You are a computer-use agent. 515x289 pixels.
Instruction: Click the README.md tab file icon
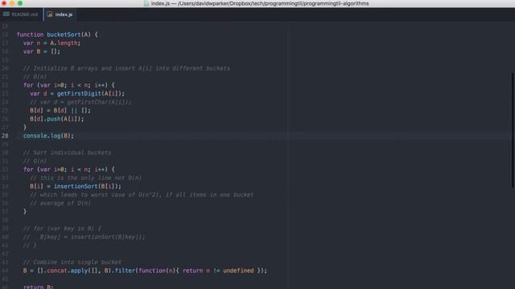pyautogui.click(x=6, y=14)
